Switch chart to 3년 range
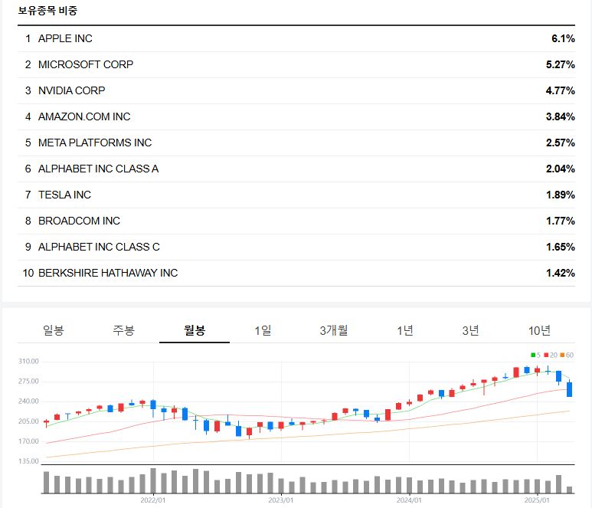Viewport: 592px width, 508px height. pos(470,330)
